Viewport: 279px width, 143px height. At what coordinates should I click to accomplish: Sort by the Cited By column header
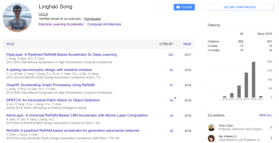166,44
